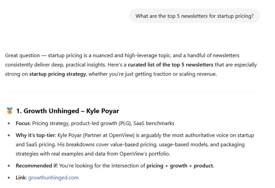The image size is (275, 188).
Task: Click the "Growth Unhinged – Kyle Poyar" heading
Action: pos(68,111)
